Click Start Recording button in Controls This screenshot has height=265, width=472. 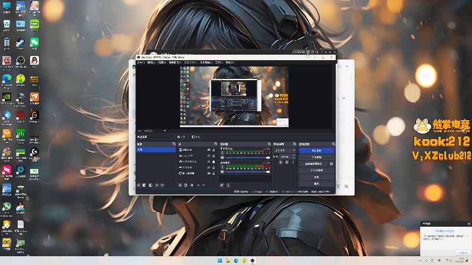tap(317, 157)
